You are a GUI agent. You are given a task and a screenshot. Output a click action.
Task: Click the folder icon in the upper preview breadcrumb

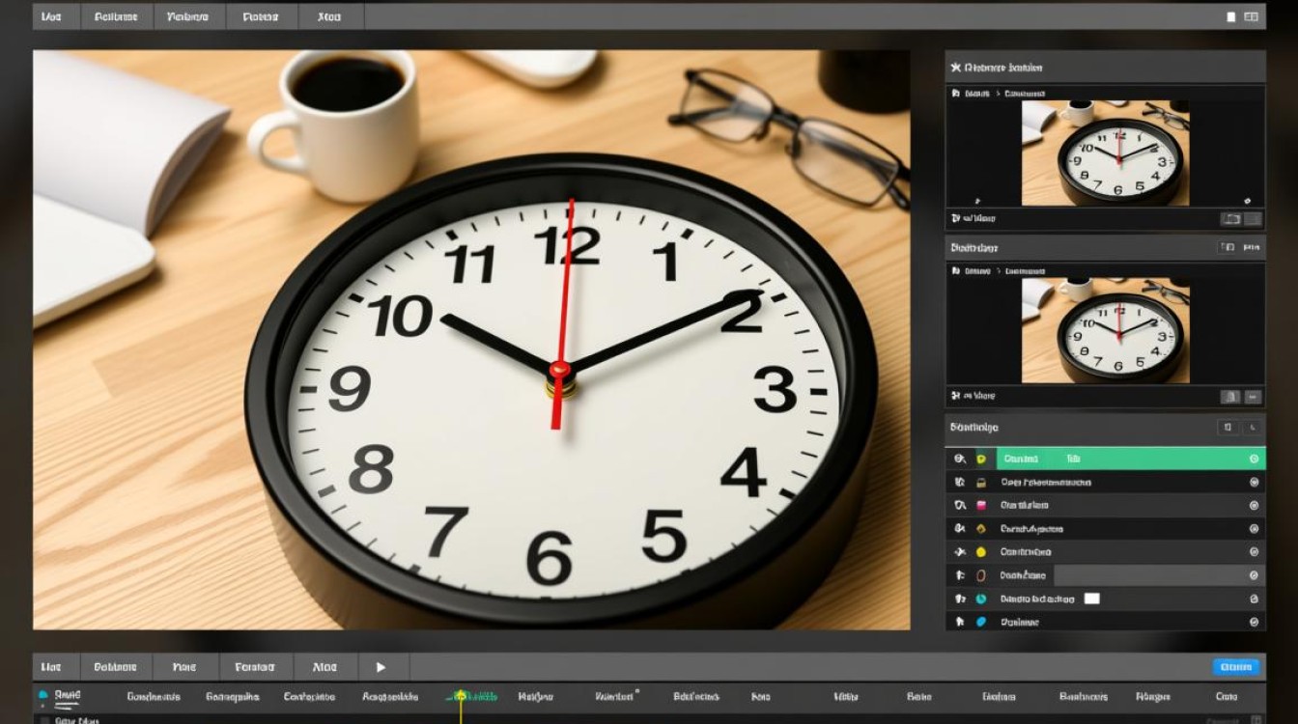956,94
